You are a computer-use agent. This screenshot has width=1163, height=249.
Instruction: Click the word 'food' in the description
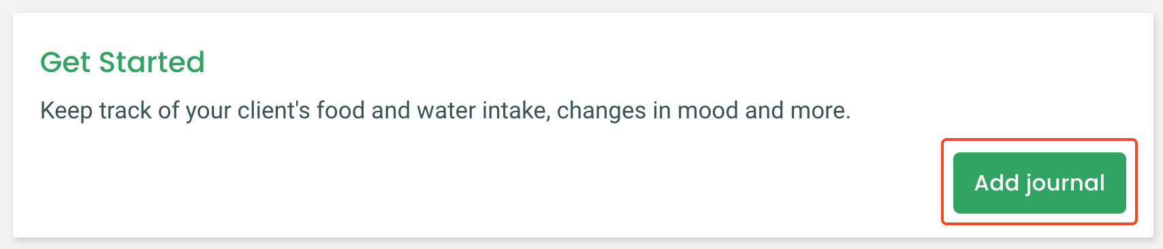coord(340,110)
